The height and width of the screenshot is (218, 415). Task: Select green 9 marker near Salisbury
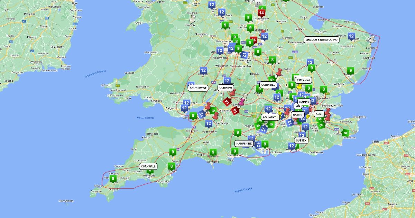(x=238, y=133)
